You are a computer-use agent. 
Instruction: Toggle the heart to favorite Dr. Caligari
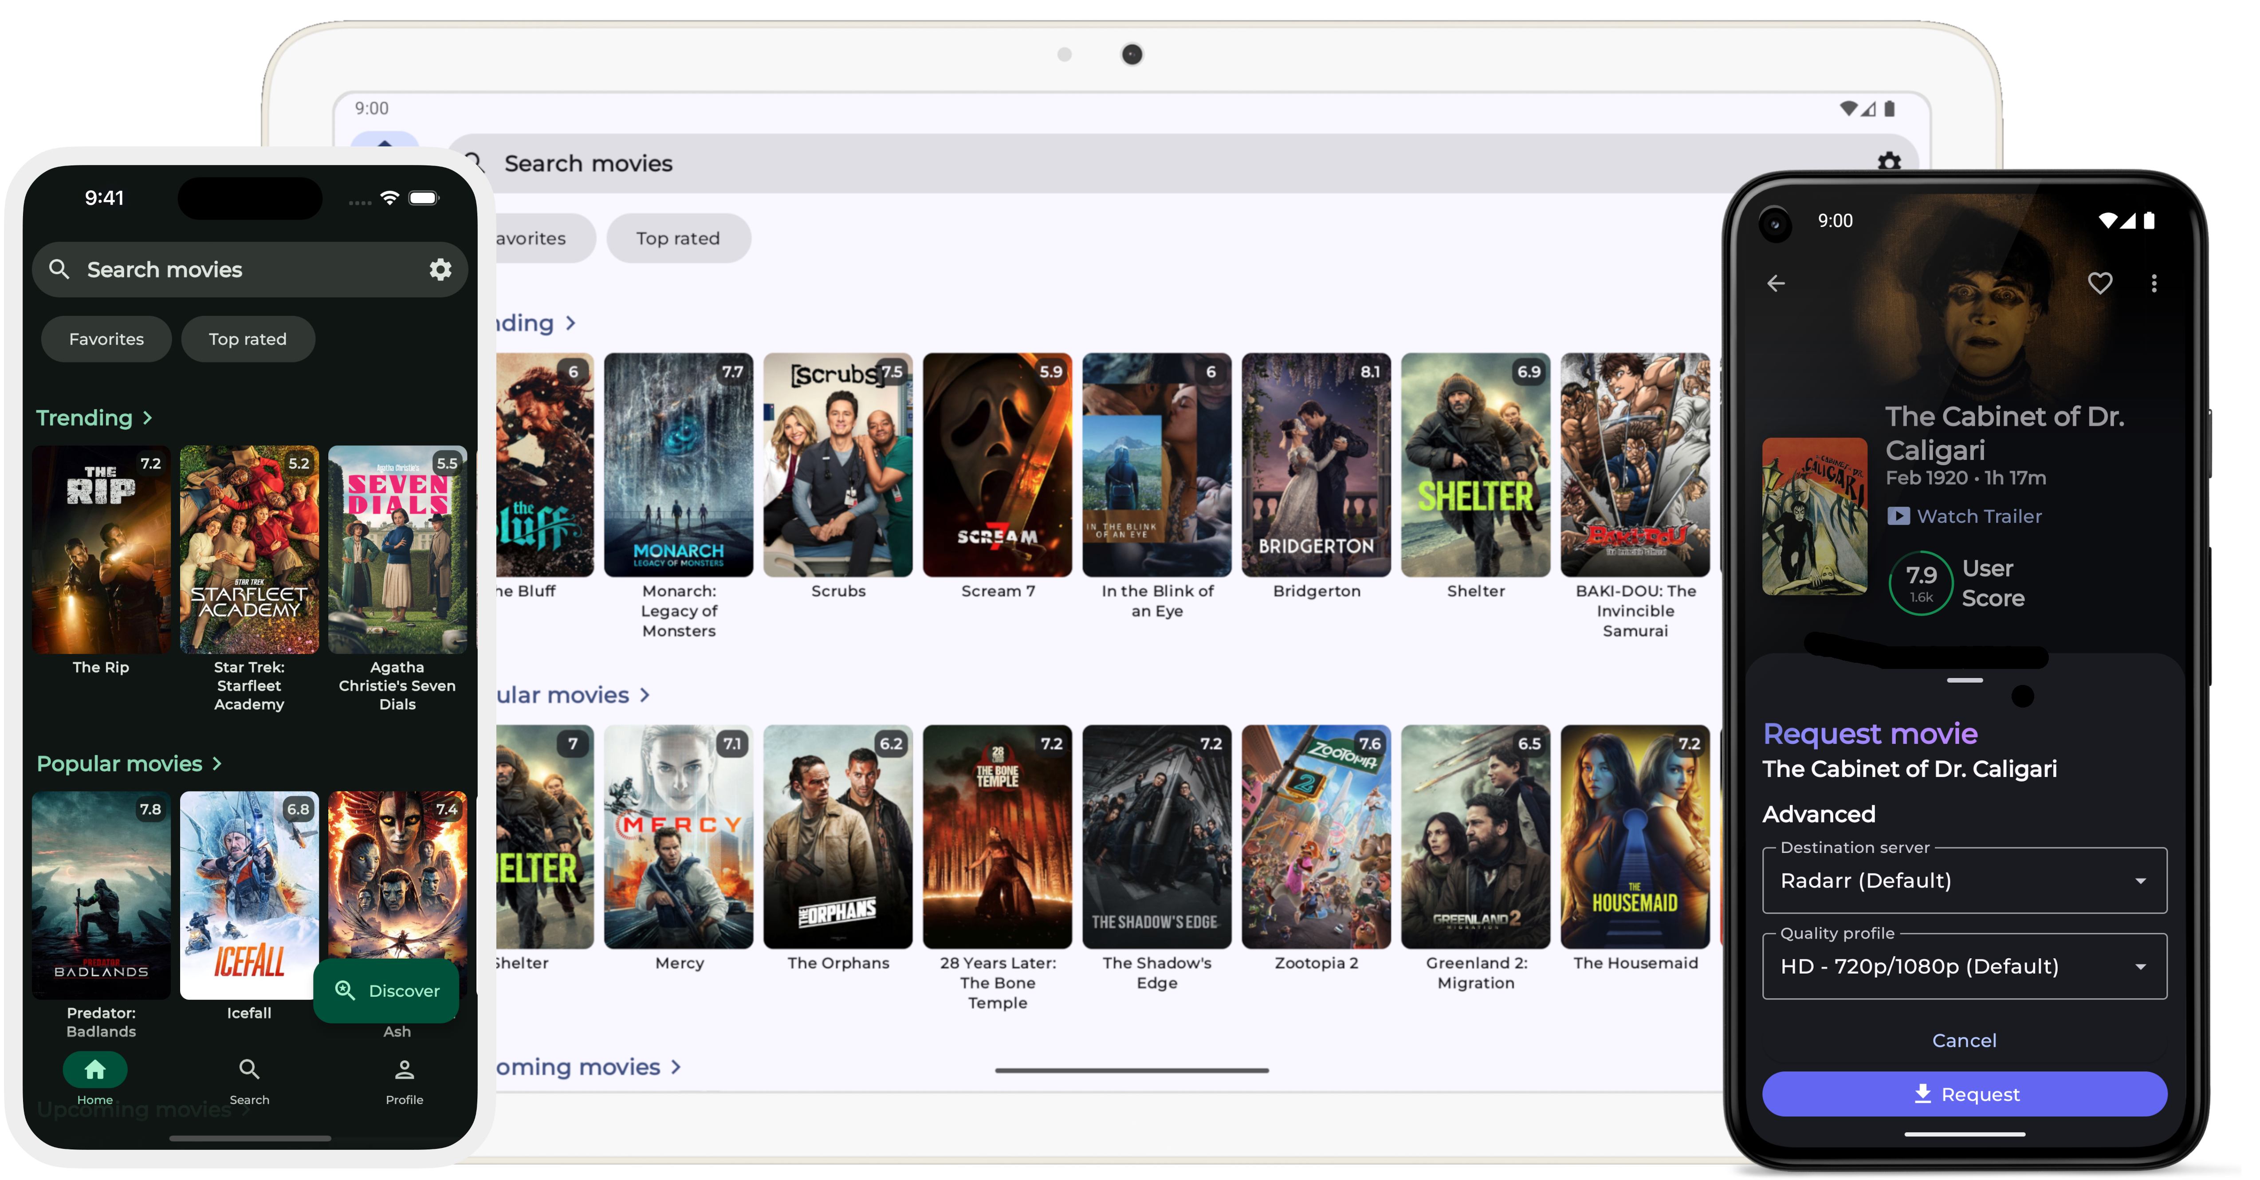[2100, 283]
